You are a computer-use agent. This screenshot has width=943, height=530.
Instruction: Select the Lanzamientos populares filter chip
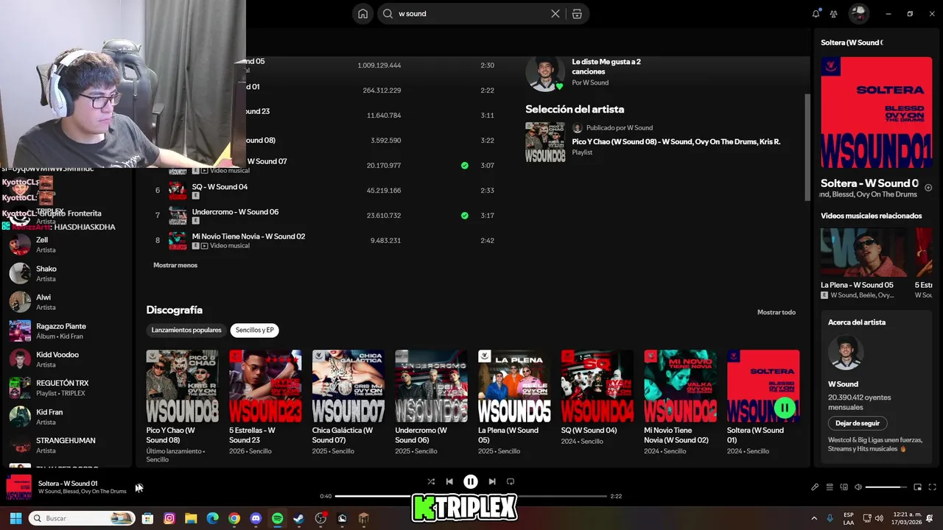186,331
